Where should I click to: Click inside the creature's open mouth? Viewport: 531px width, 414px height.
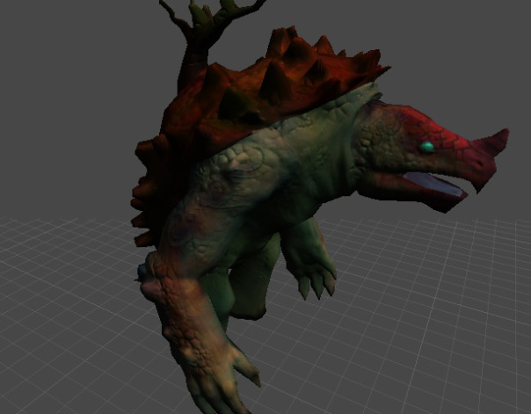(x=433, y=184)
